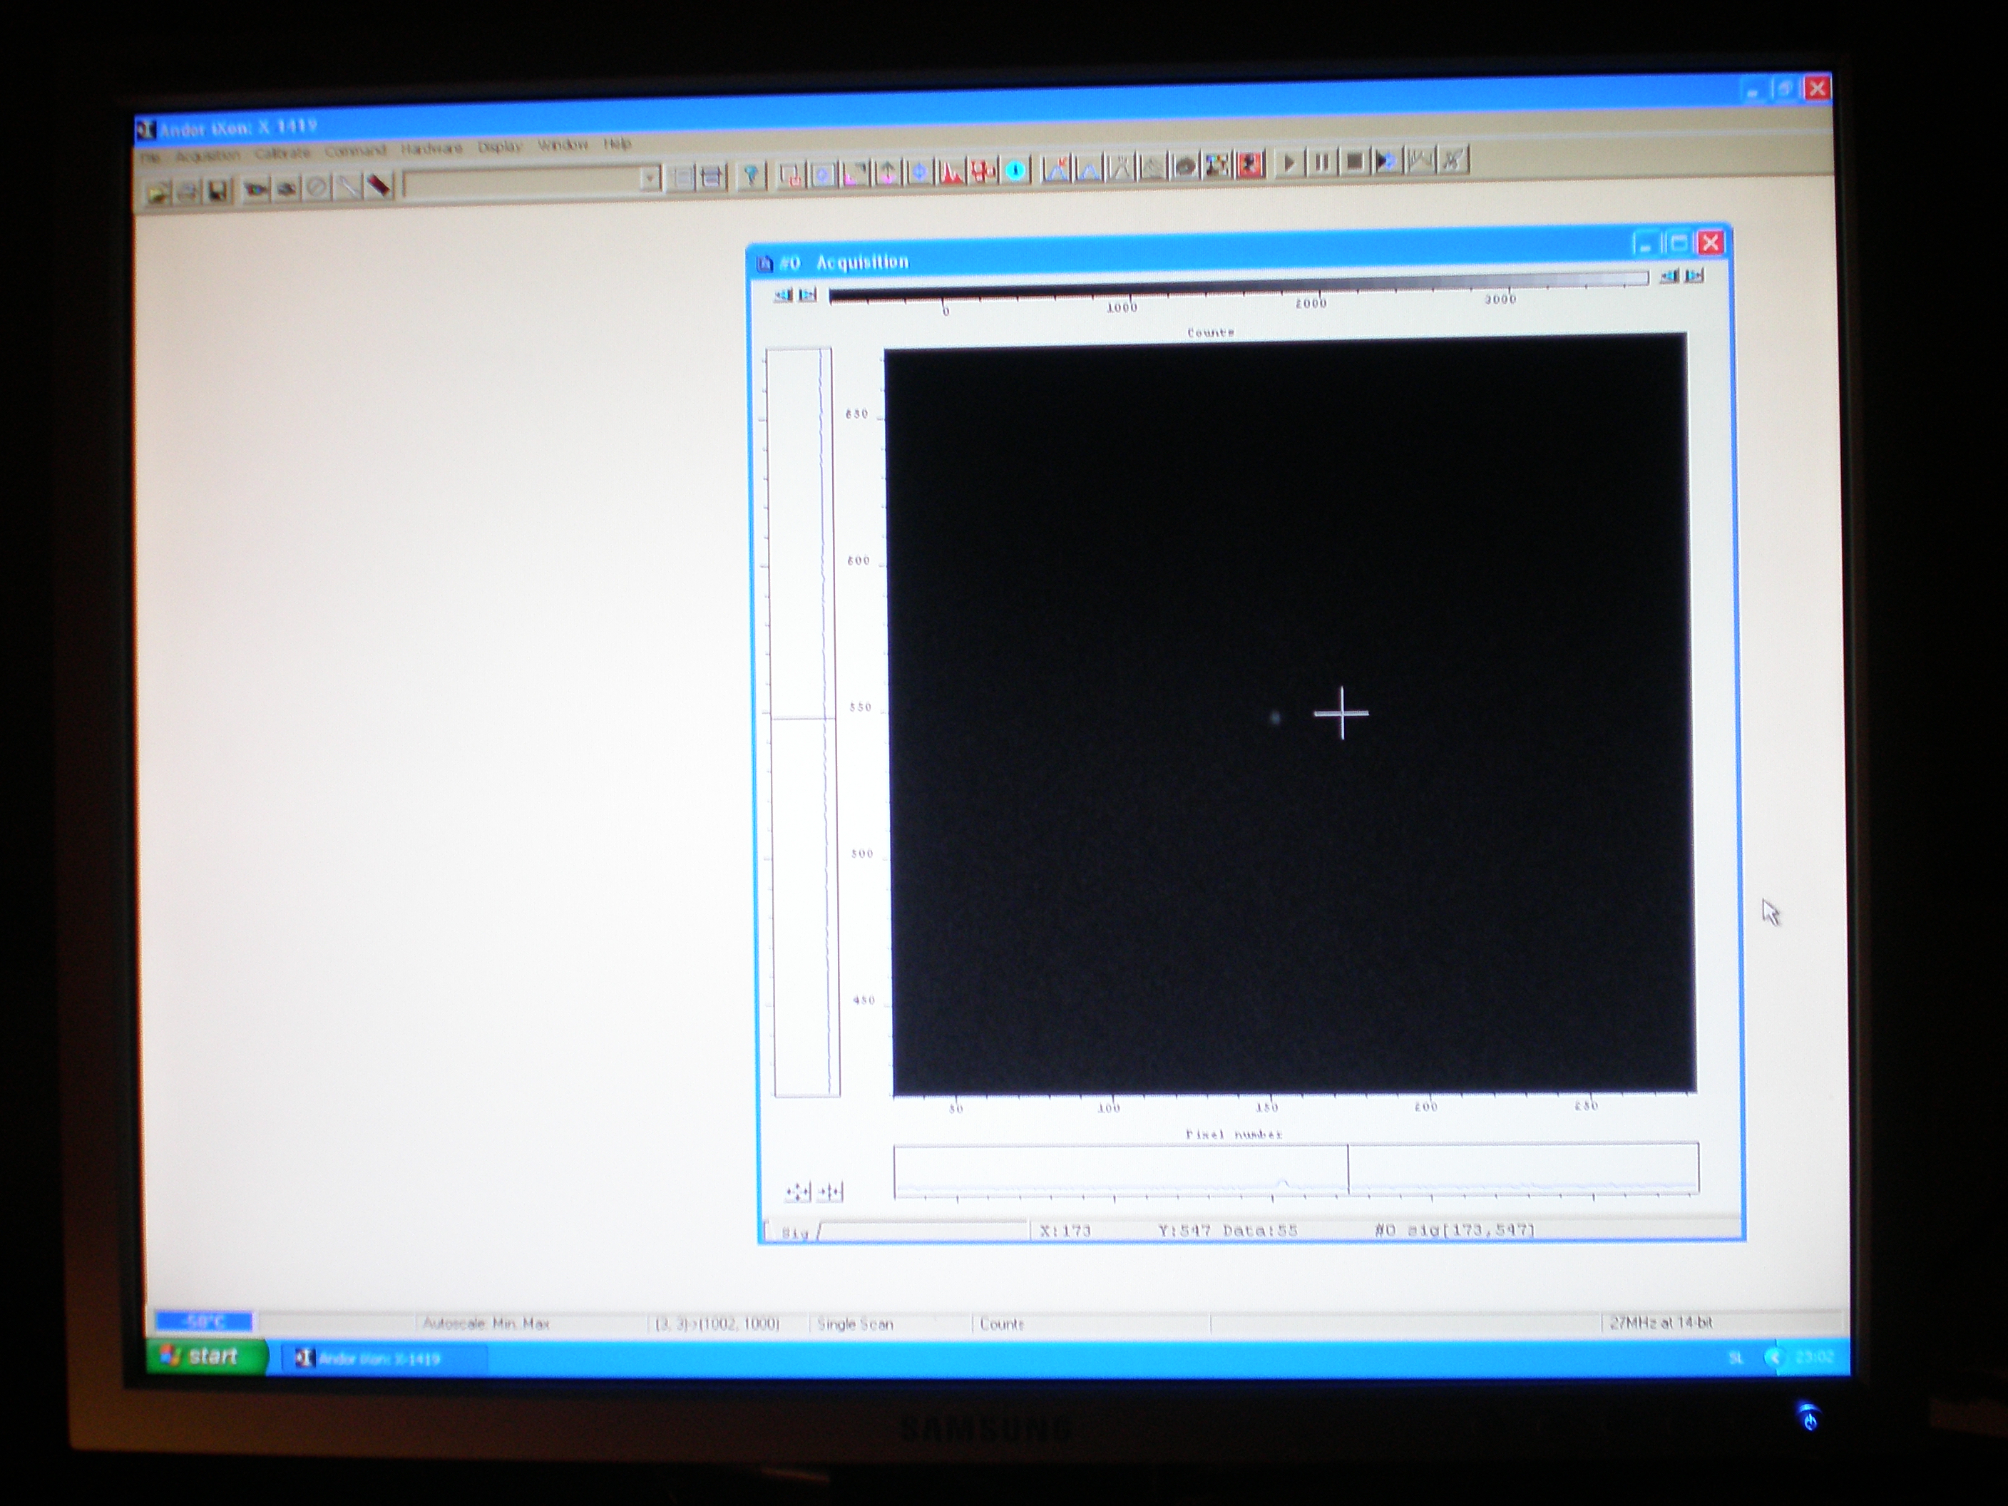
Task: Click the red square toolbar icon
Action: pos(1251,164)
